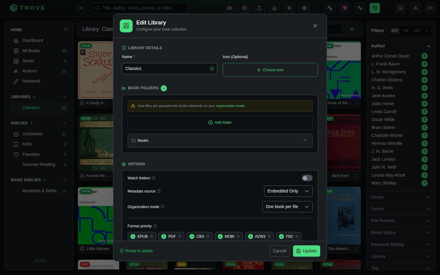
Task: Open the language translate icon
Action: 360,8
